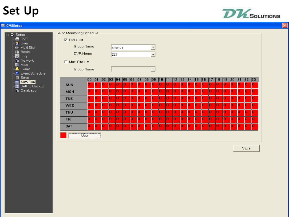Open the Map settings page
This screenshot has height=217, width=289.
(24, 65)
